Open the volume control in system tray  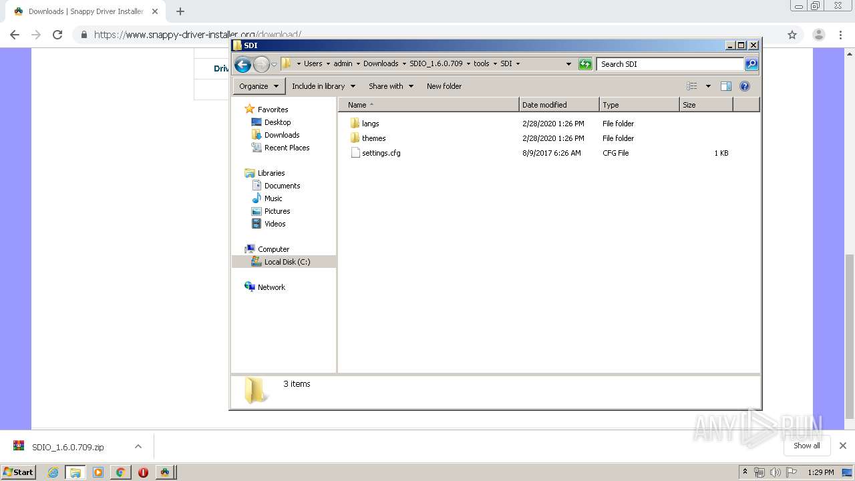point(775,472)
